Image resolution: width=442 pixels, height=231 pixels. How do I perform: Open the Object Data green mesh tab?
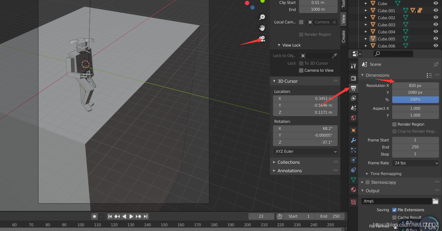[353, 180]
